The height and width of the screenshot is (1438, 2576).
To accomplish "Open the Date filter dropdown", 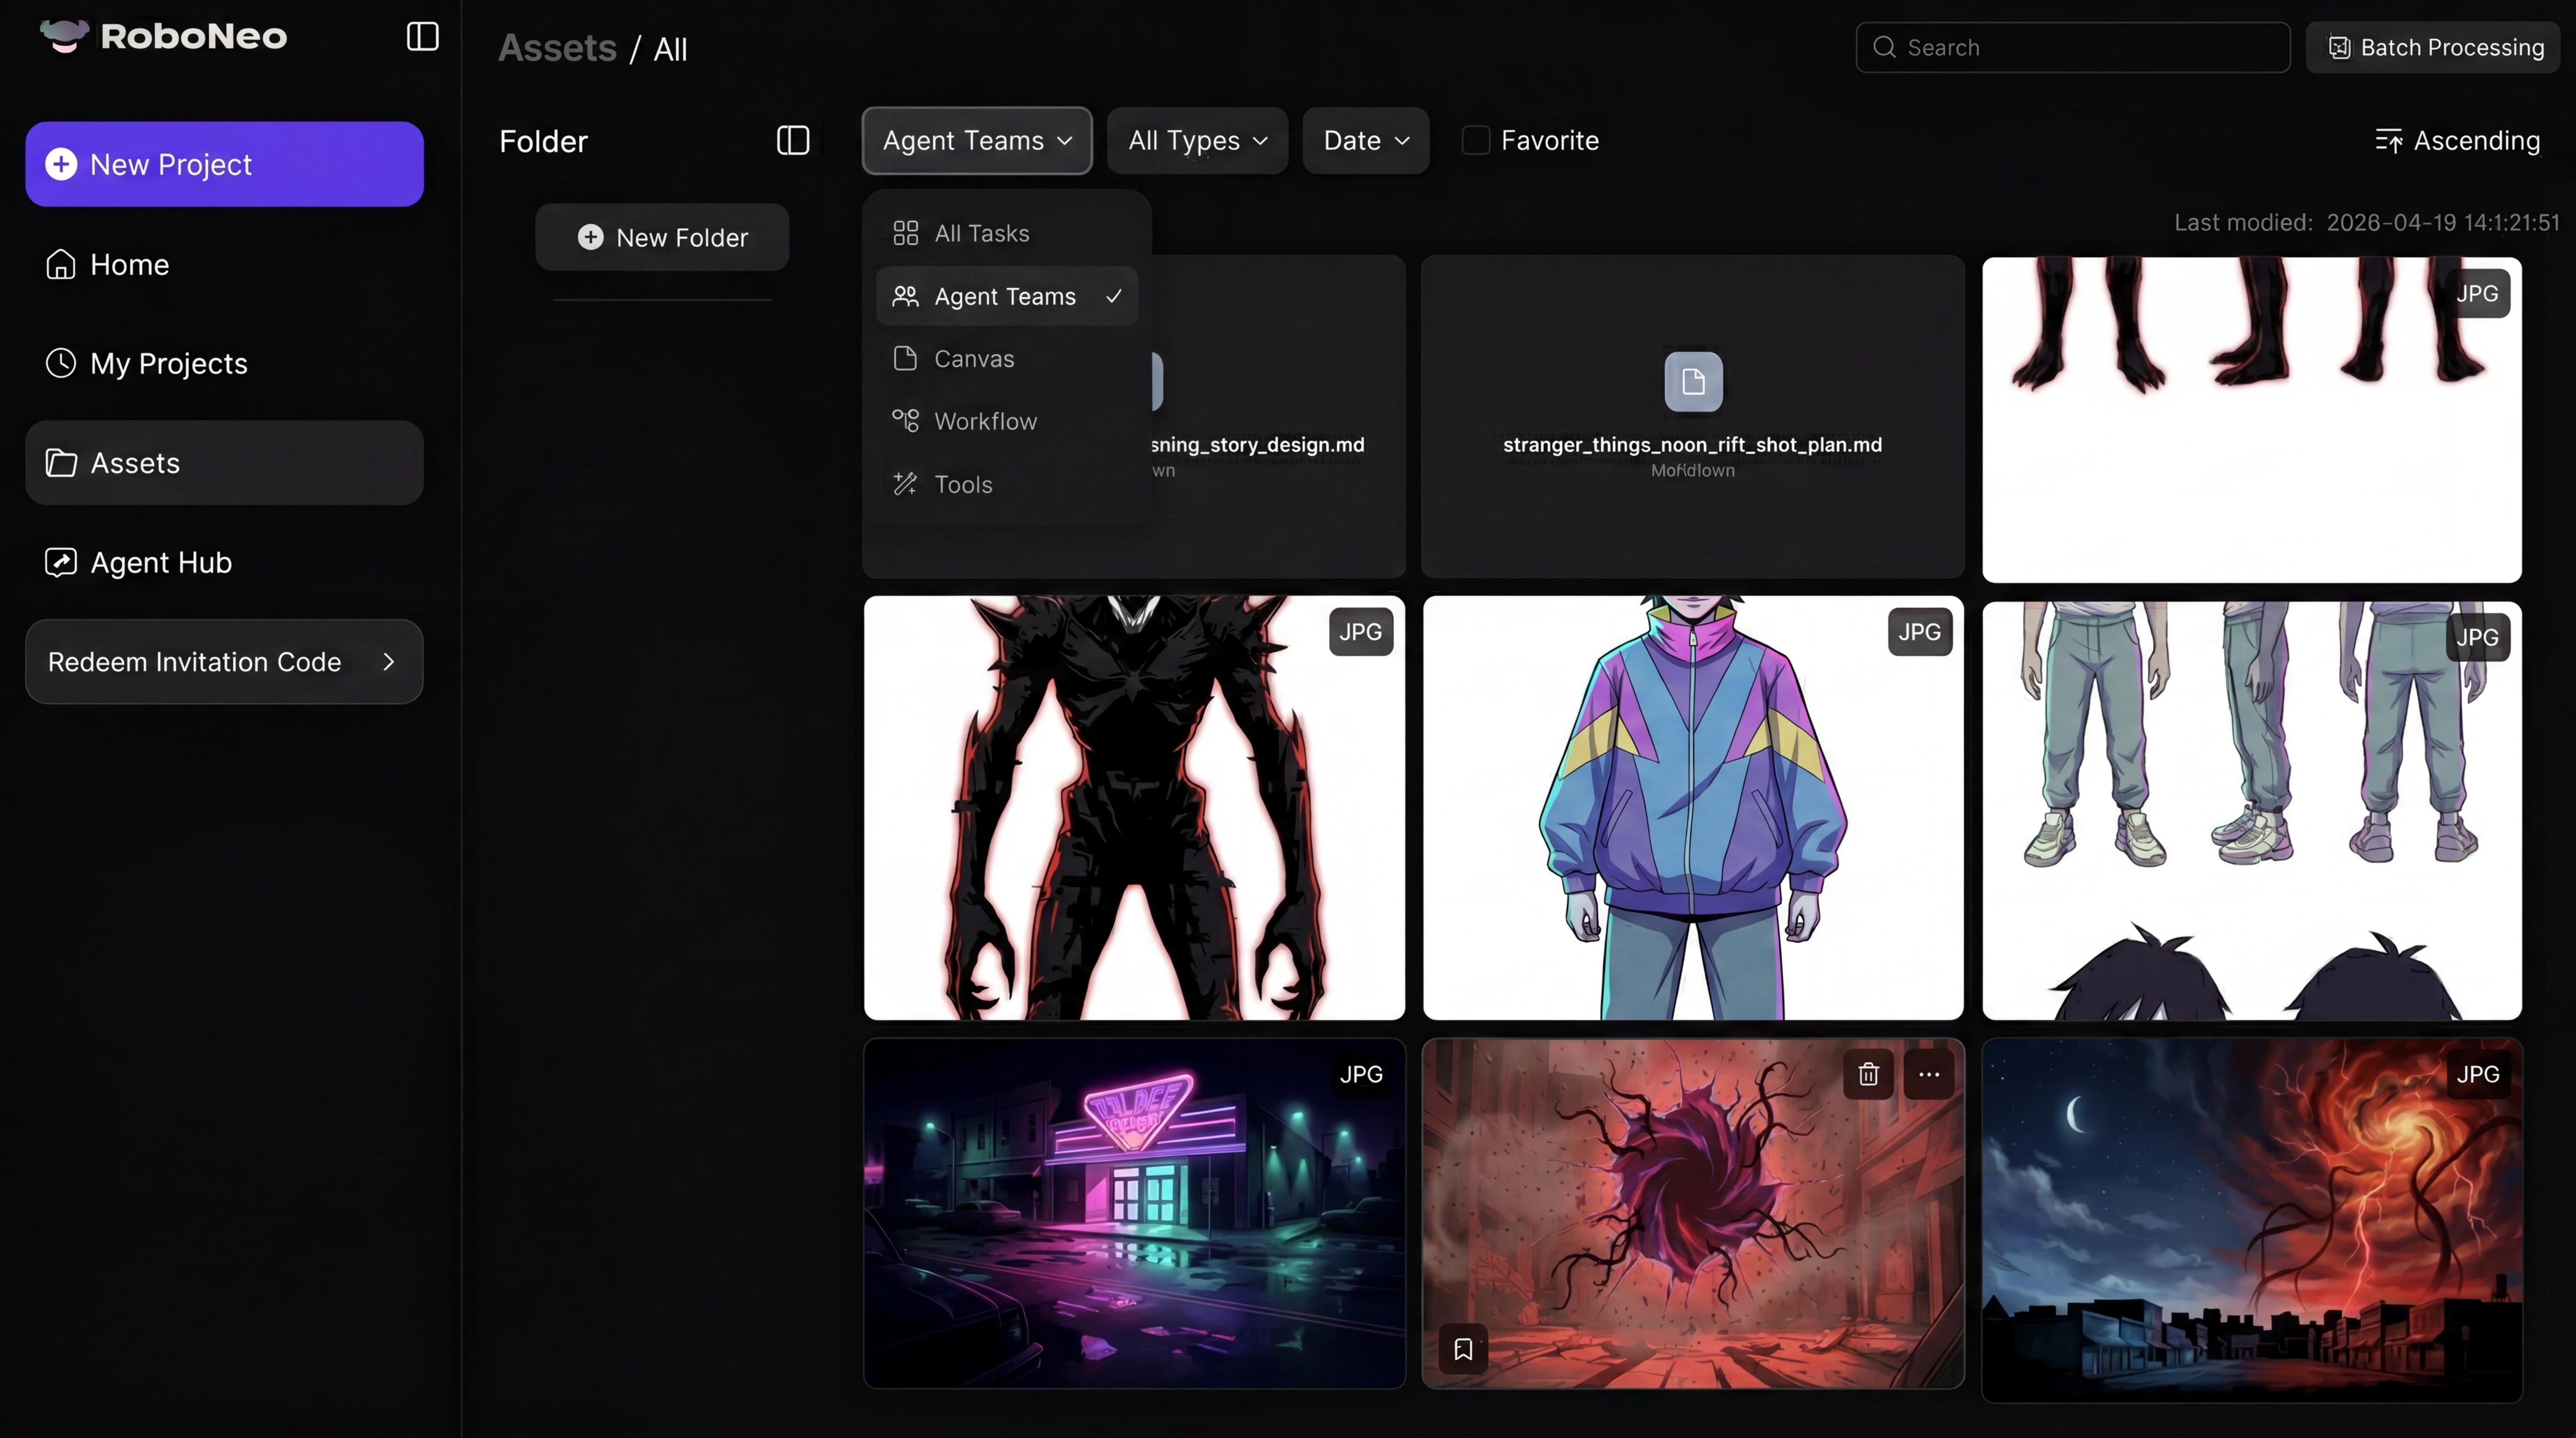I will [x=1364, y=140].
